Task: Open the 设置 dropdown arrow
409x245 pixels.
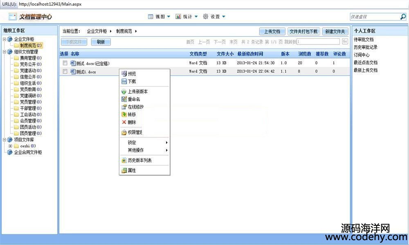Action: click(x=224, y=17)
